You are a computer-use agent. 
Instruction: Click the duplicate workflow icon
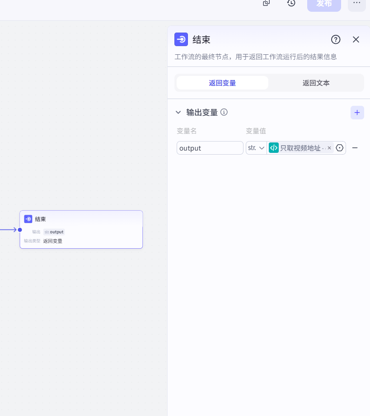point(267,3)
